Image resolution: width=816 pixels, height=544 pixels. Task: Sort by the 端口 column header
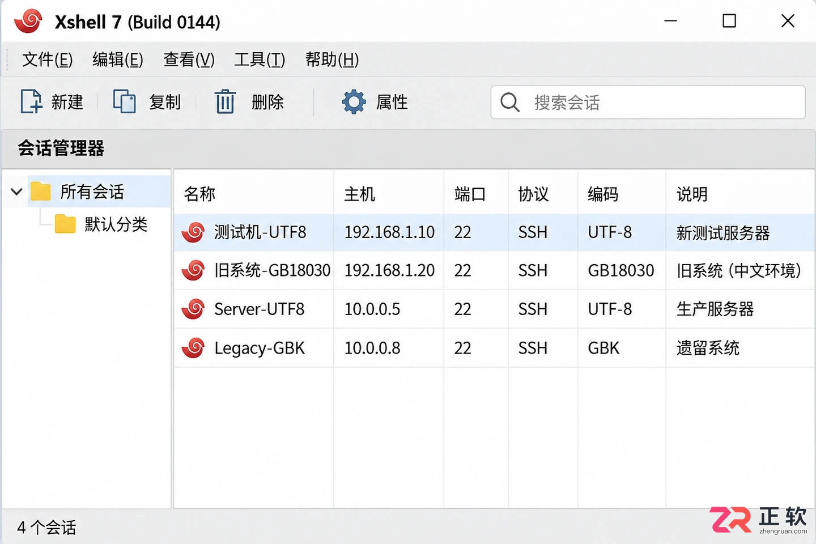[x=470, y=194]
